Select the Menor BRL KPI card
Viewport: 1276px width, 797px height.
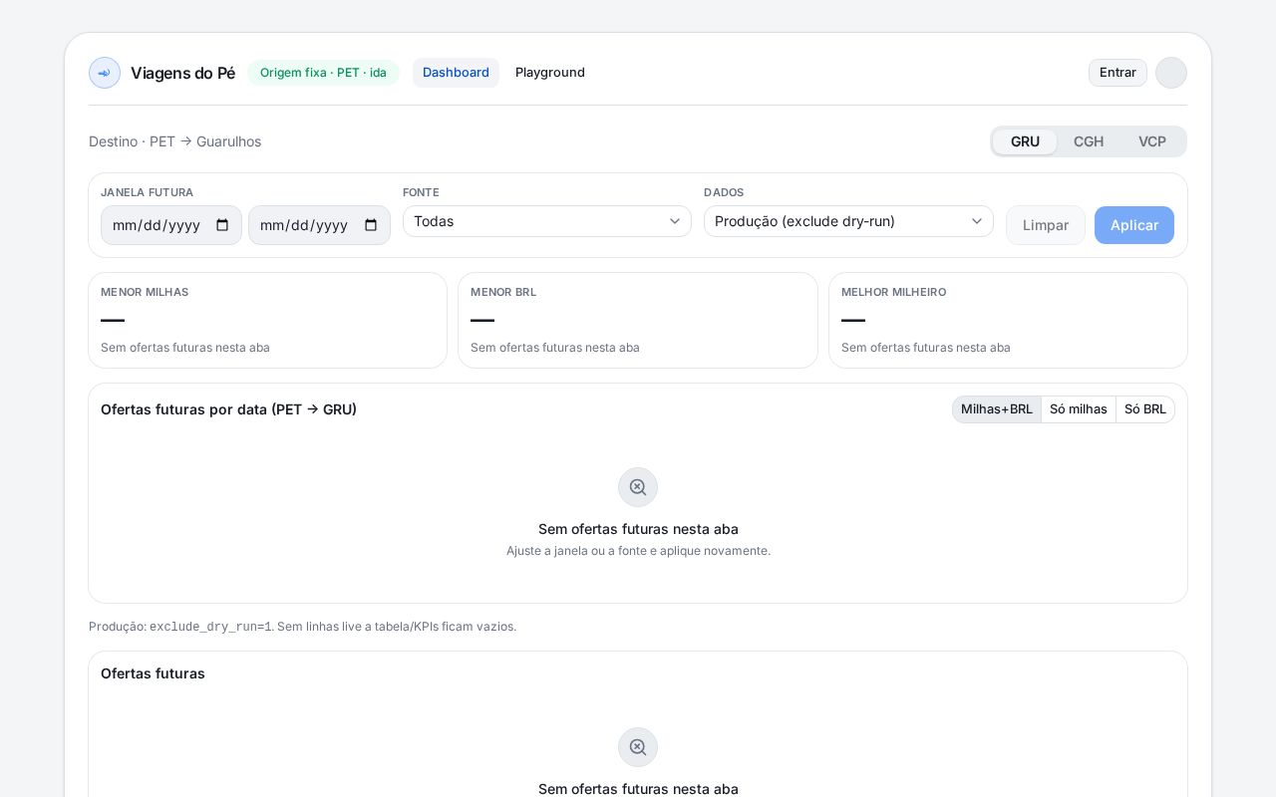(638, 321)
